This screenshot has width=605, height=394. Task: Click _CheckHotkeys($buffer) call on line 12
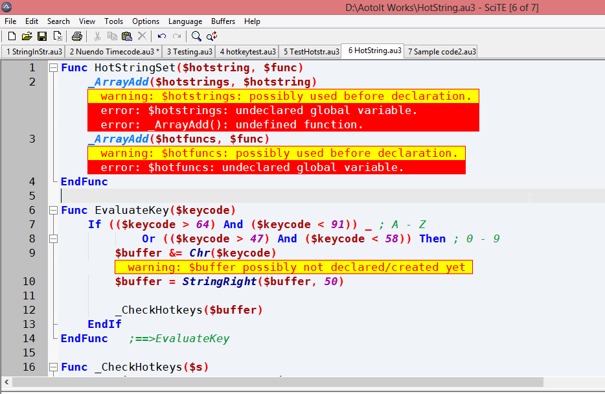coord(189,310)
